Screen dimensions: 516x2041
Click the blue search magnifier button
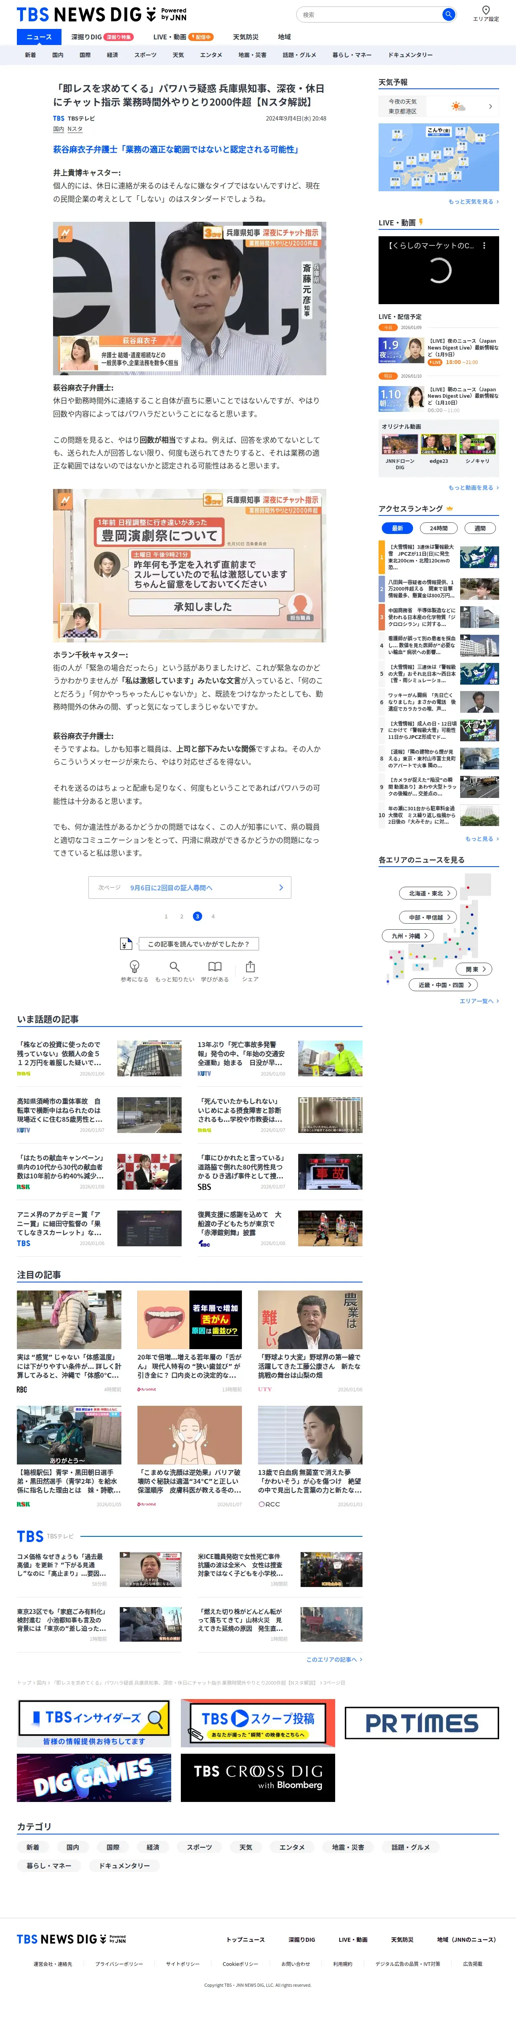(x=448, y=14)
